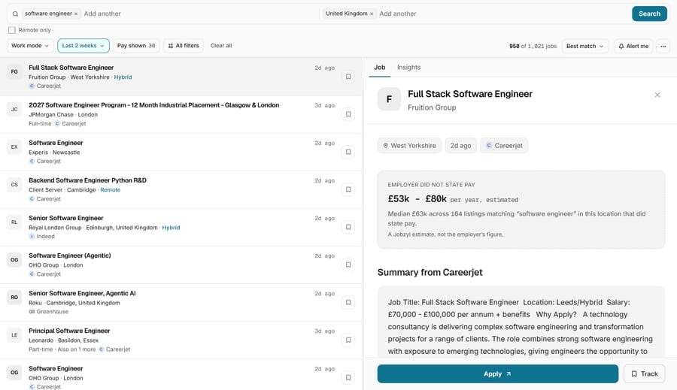The image size is (677, 390).
Task: Click the Alert me bell button
Action: point(633,46)
